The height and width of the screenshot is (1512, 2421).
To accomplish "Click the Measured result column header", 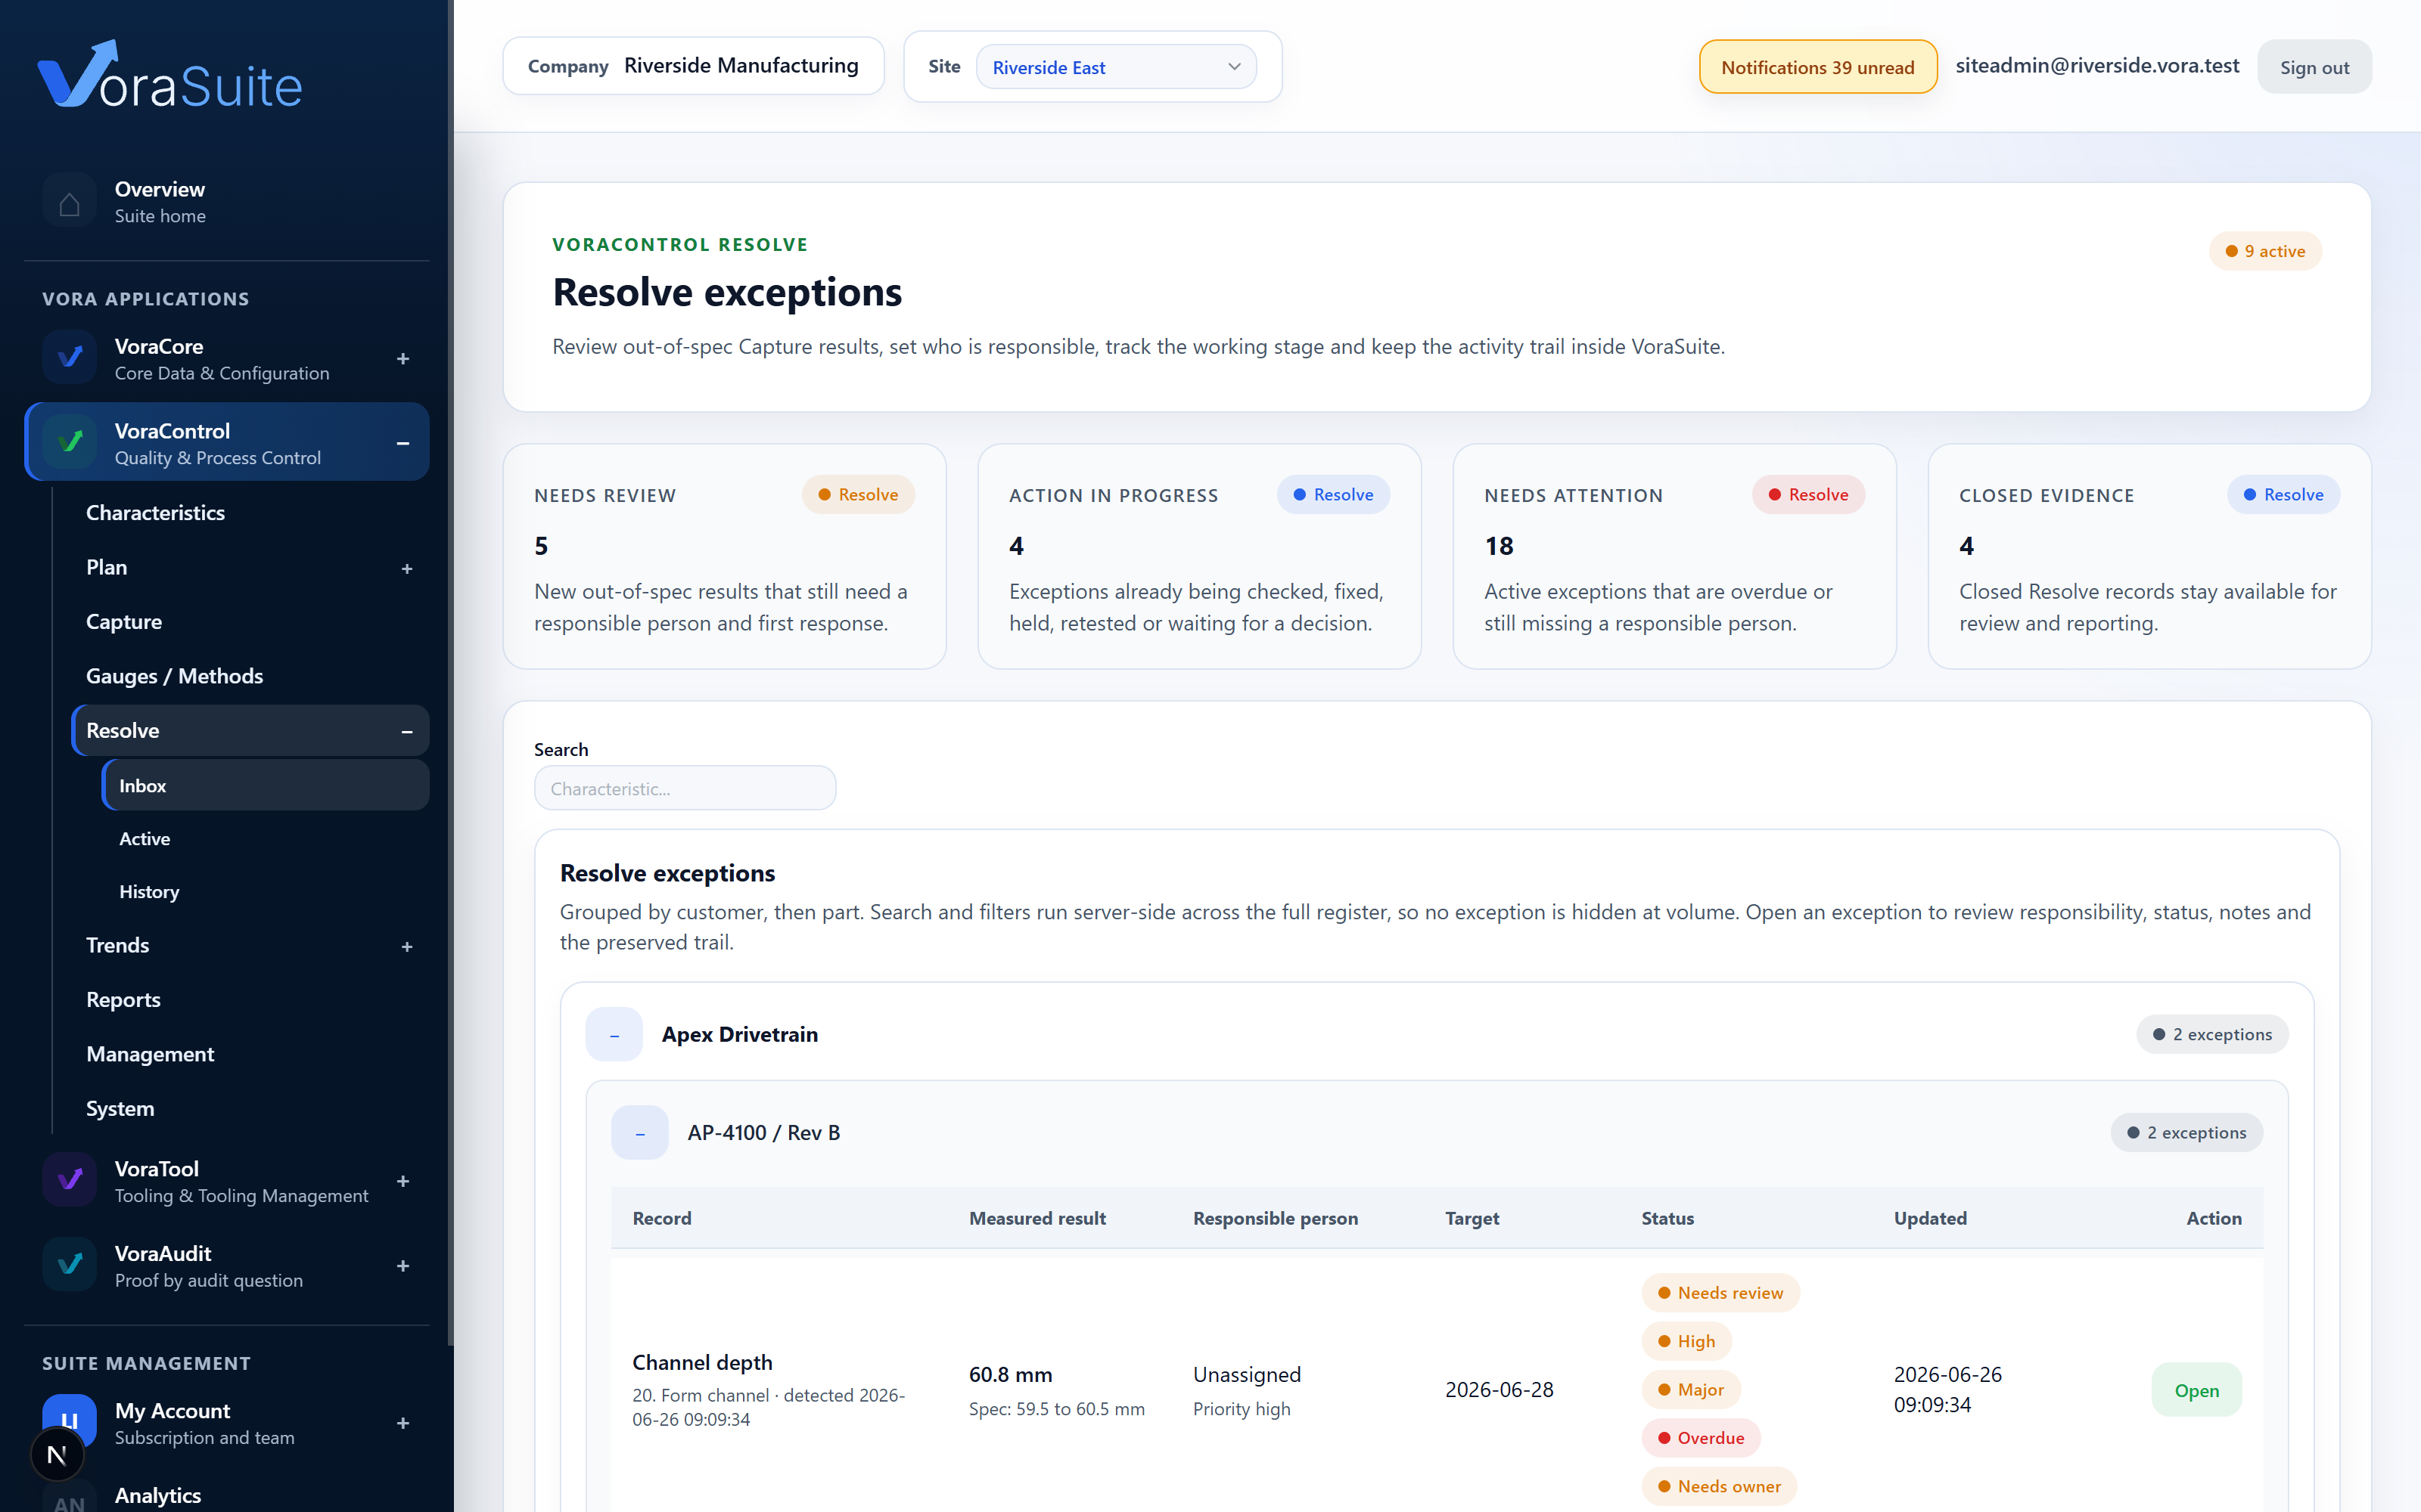I will coord(1036,1218).
